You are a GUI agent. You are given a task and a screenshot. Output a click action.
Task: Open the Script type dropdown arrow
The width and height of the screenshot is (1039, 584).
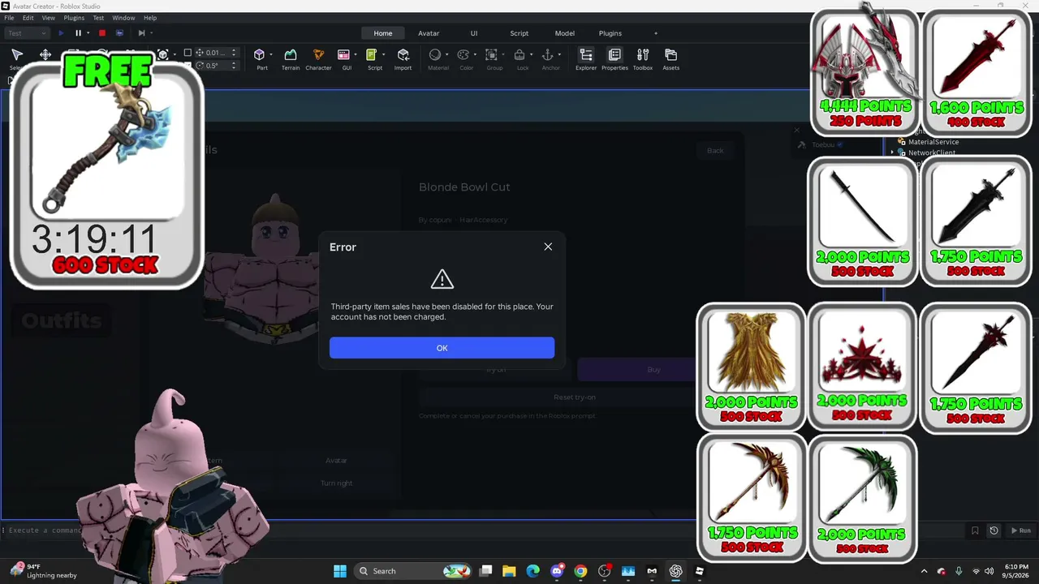[x=383, y=54]
